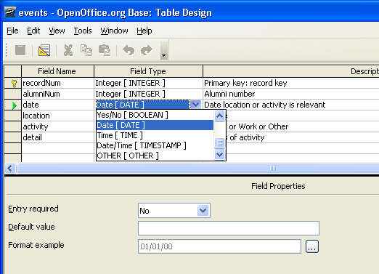Expand the Entry required dropdown
This screenshot has height=274, width=379.
tap(203, 211)
